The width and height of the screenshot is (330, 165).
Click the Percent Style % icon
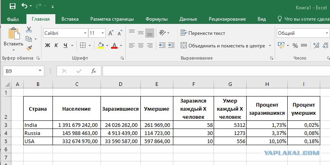(x=295, y=45)
